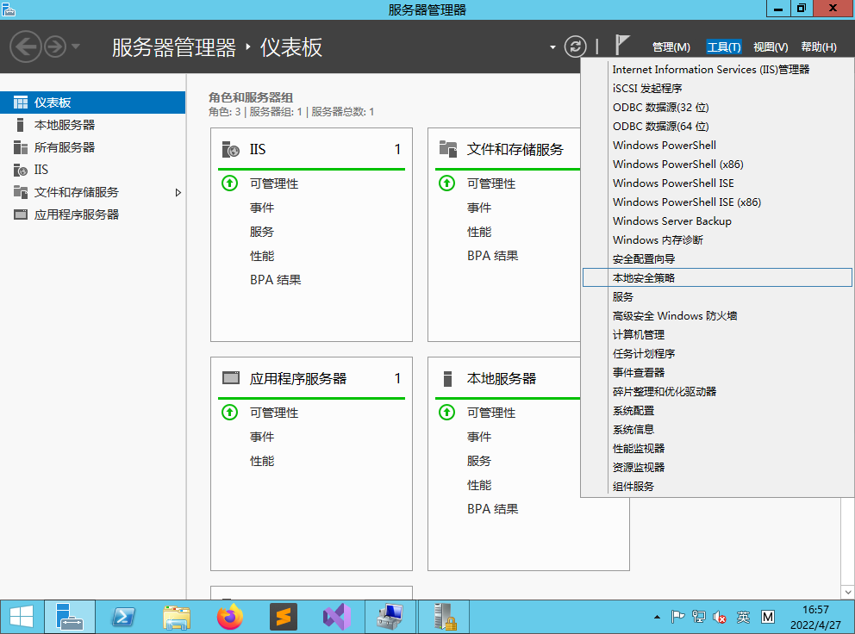Choose iSCSI 发起程序 from tools menu
The image size is (855, 634).
click(x=717, y=89)
